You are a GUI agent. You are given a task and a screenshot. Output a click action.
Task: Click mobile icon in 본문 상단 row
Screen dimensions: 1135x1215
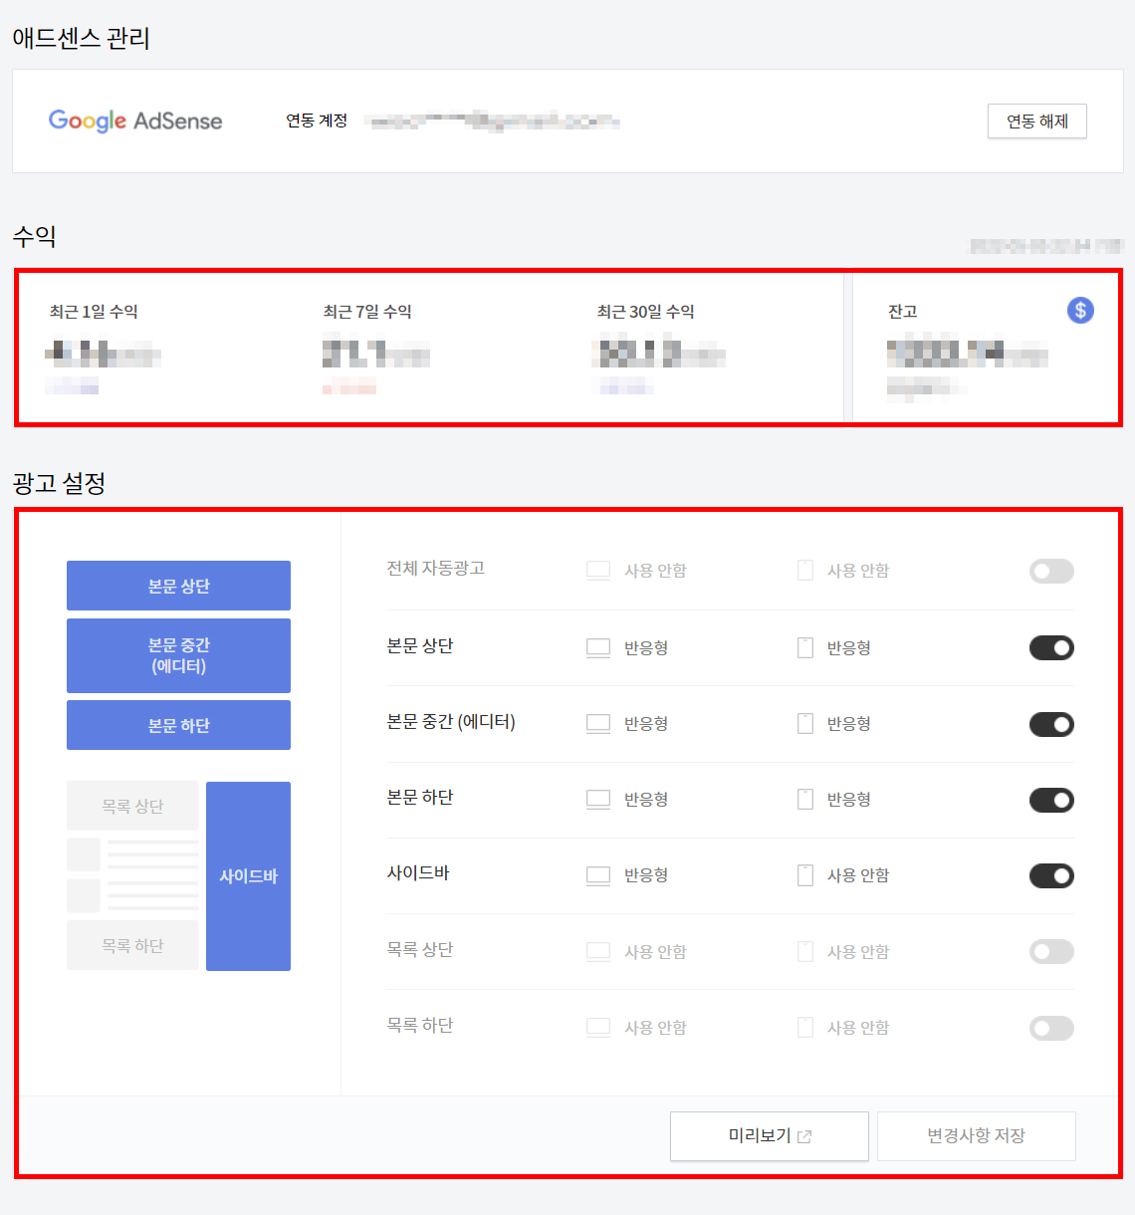[x=805, y=647]
